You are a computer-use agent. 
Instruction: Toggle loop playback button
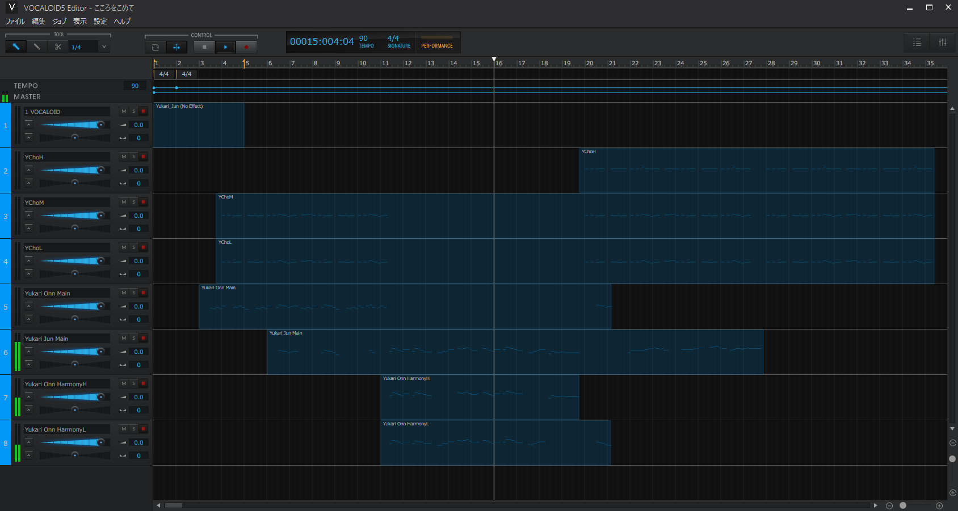pyautogui.click(x=156, y=47)
